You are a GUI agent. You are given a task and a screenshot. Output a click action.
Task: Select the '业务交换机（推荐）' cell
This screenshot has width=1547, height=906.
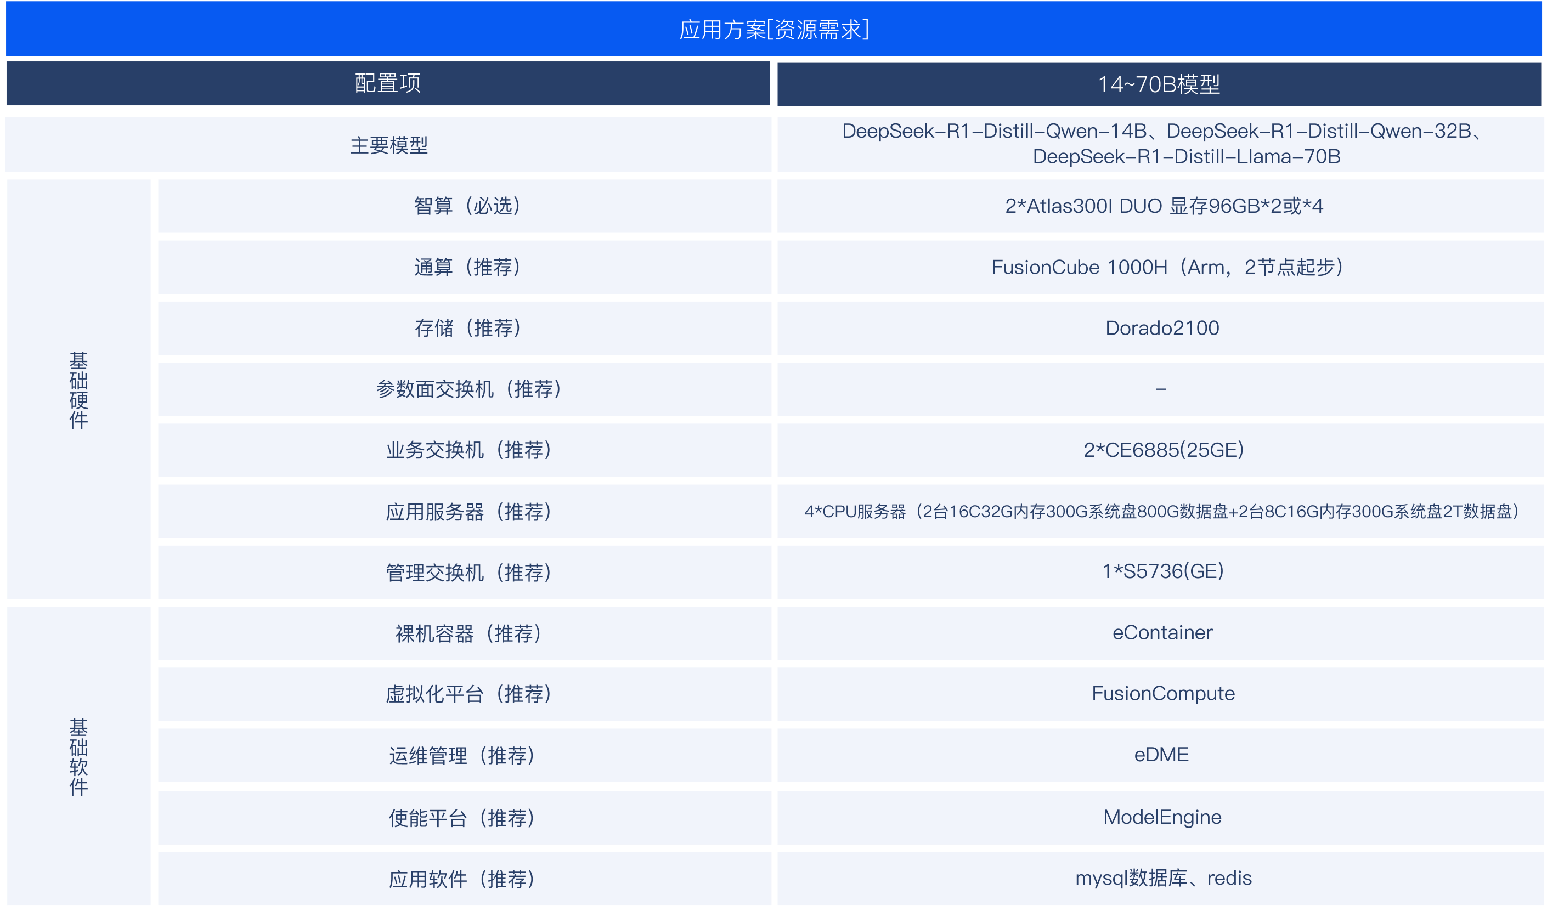pos(465,450)
